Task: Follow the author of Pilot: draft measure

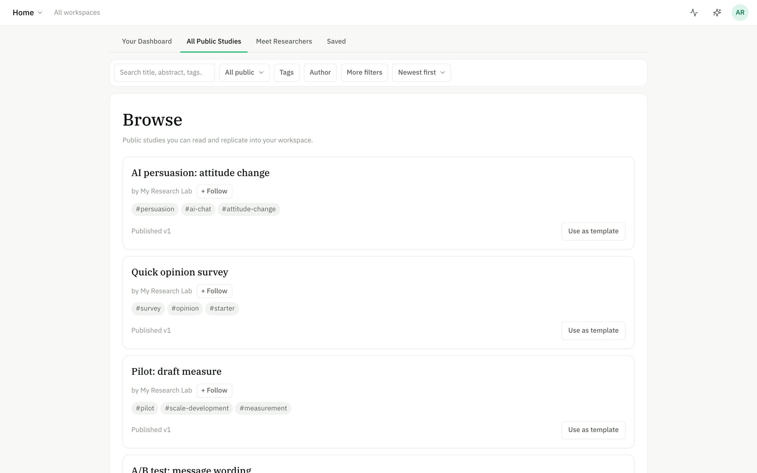Action: pyautogui.click(x=214, y=390)
